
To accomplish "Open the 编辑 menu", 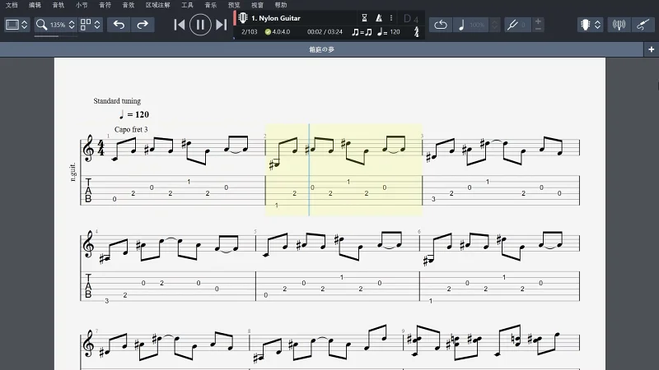I will pyautogui.click(x=35, y=5).
